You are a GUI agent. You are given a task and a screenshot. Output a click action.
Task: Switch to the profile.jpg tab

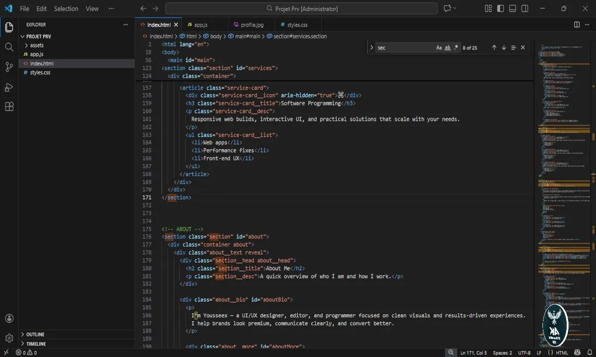point(252,25)
